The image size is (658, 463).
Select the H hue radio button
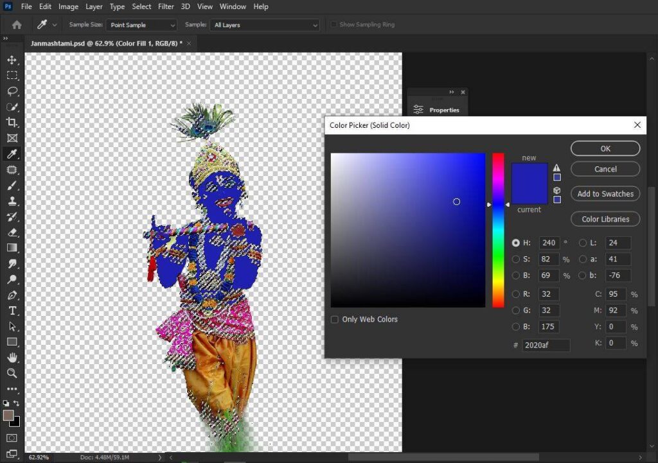(516, 243)
